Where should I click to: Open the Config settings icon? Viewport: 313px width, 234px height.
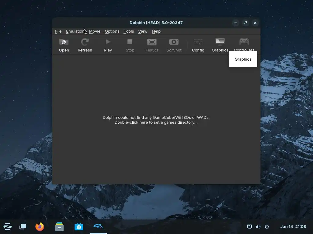click(x=198, y=42)
